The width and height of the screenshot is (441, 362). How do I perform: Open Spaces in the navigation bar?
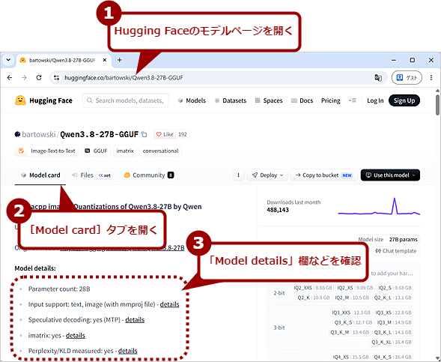point(269,100)
